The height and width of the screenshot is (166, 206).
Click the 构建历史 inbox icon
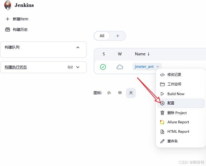pyautogui.click(x=7, y=30)
